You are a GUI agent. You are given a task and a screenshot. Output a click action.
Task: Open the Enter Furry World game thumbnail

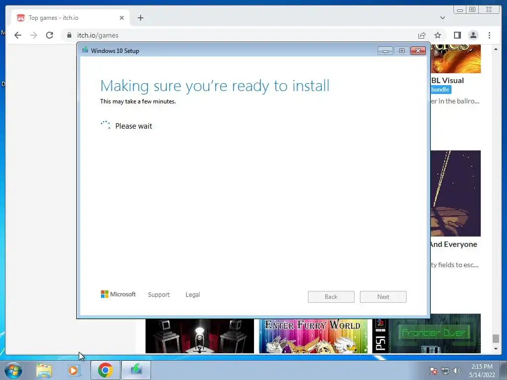click(313, 336)
